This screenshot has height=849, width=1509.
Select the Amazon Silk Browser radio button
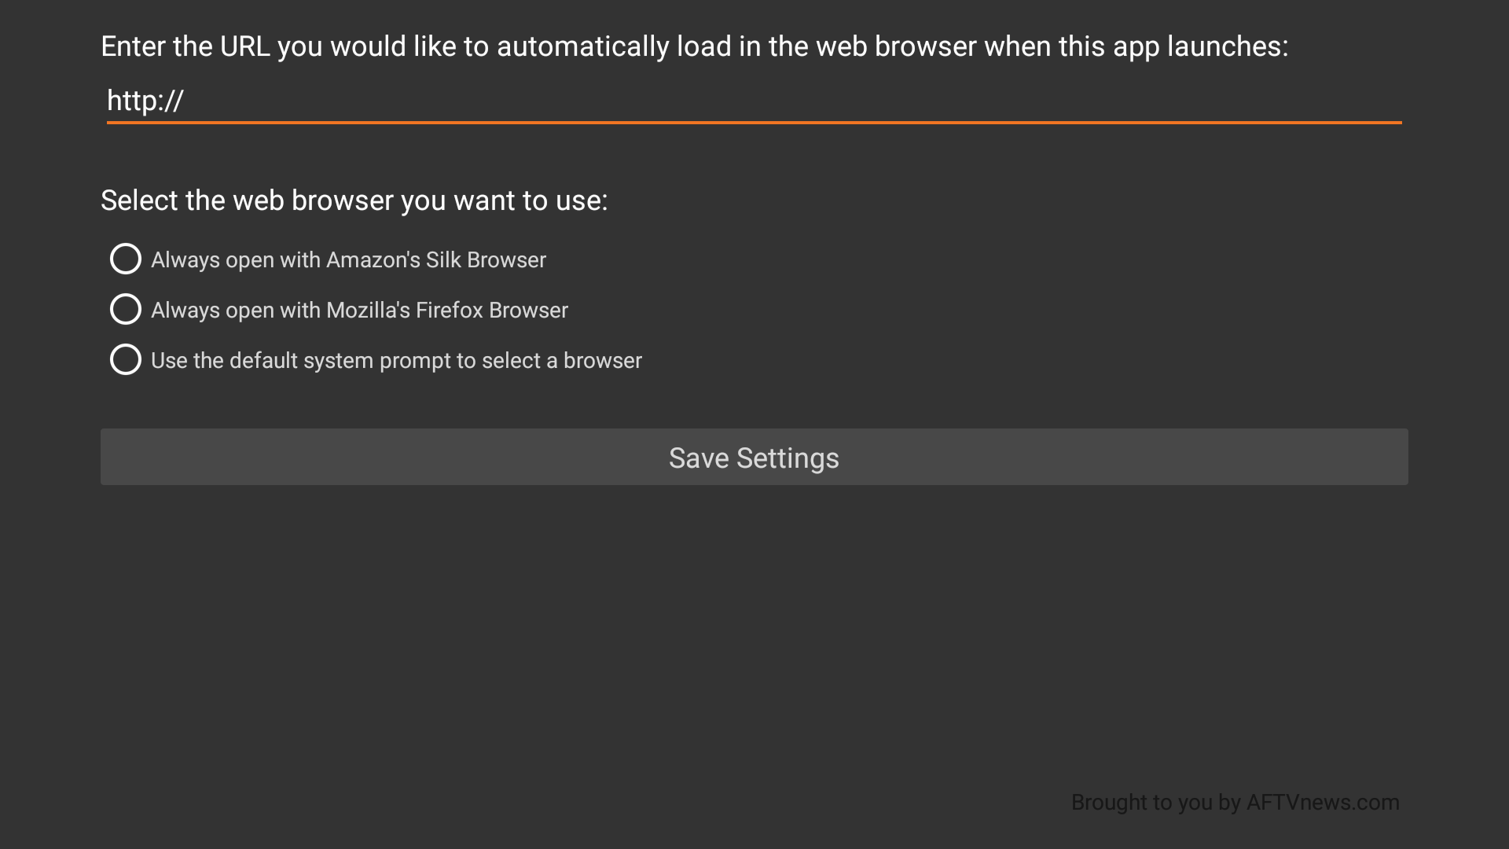(126, 259)
